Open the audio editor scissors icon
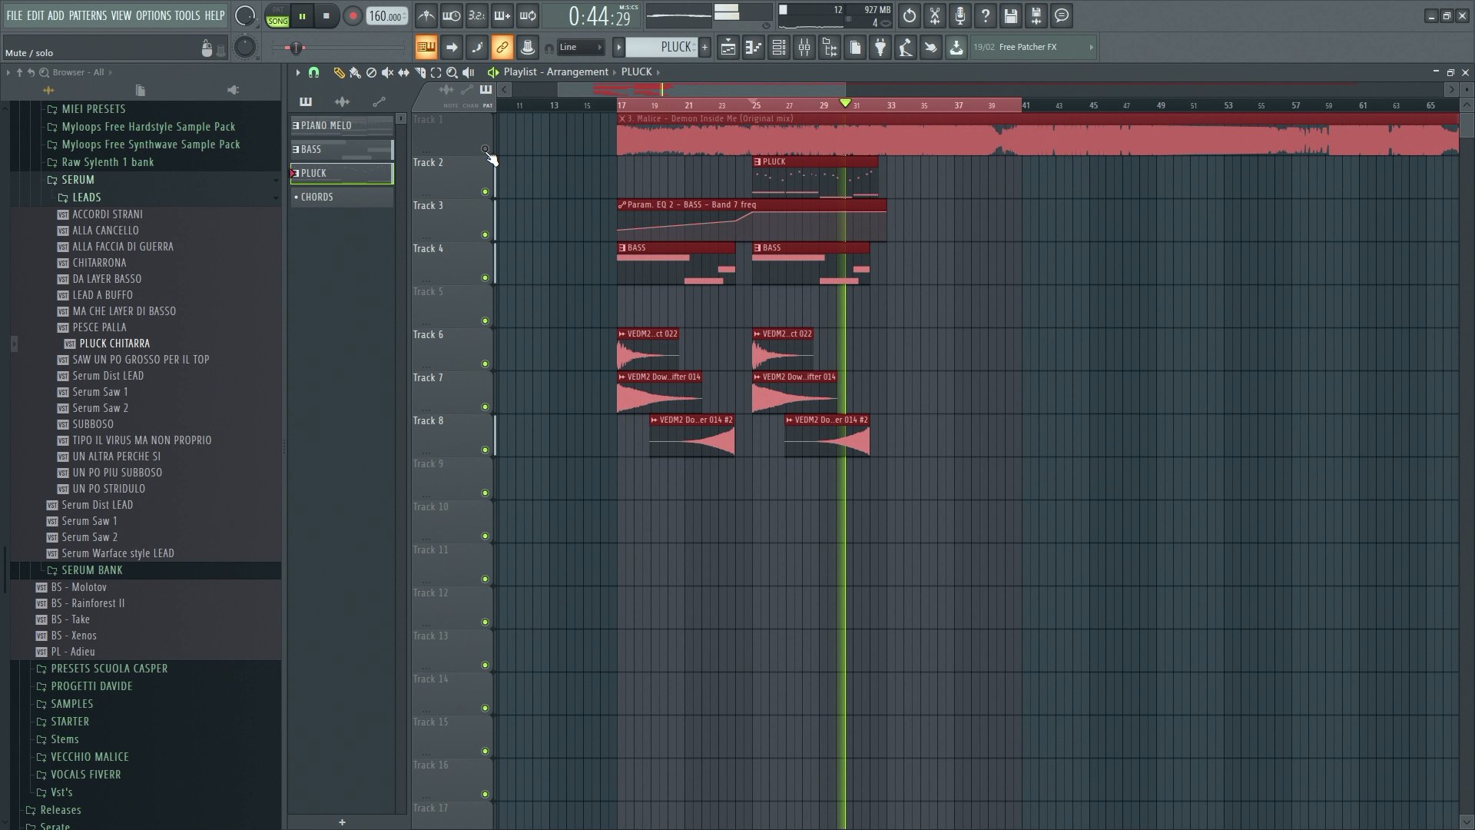The image size is (1475, 830). pyautogui.click(x=934, y=15)
